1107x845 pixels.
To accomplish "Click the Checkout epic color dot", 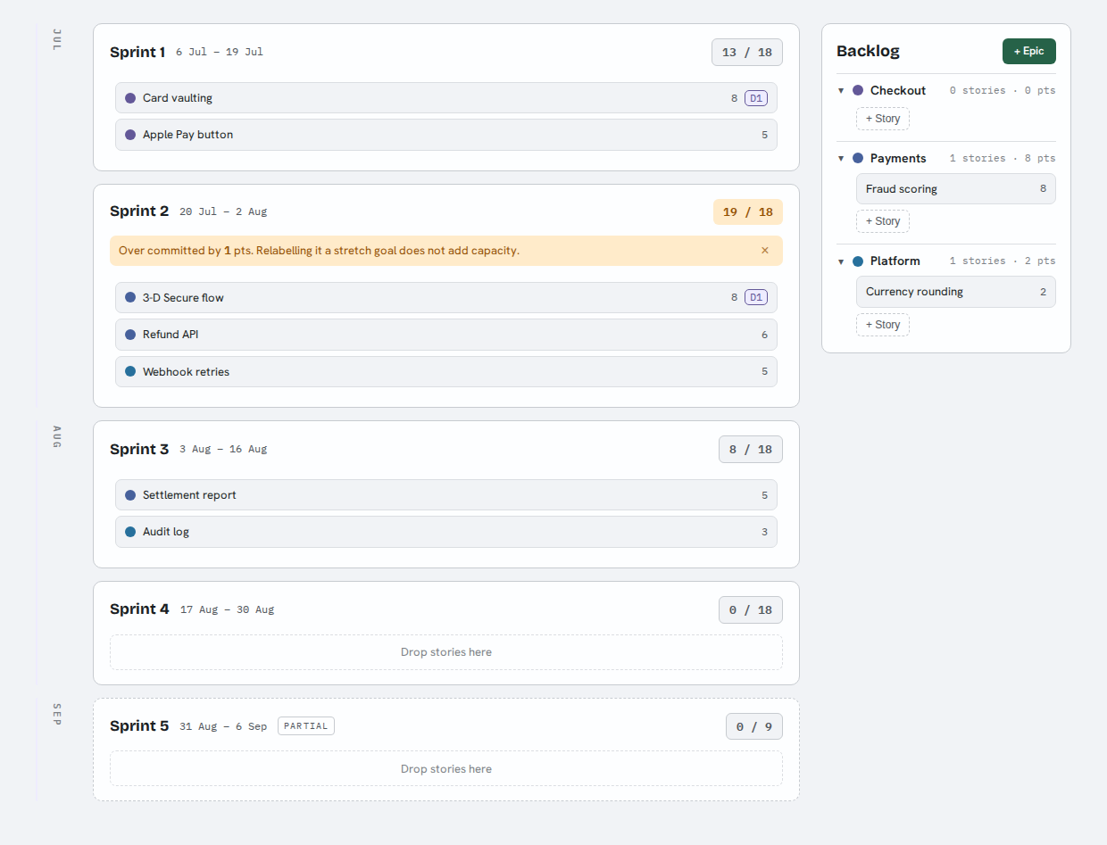I will point(858,90).
